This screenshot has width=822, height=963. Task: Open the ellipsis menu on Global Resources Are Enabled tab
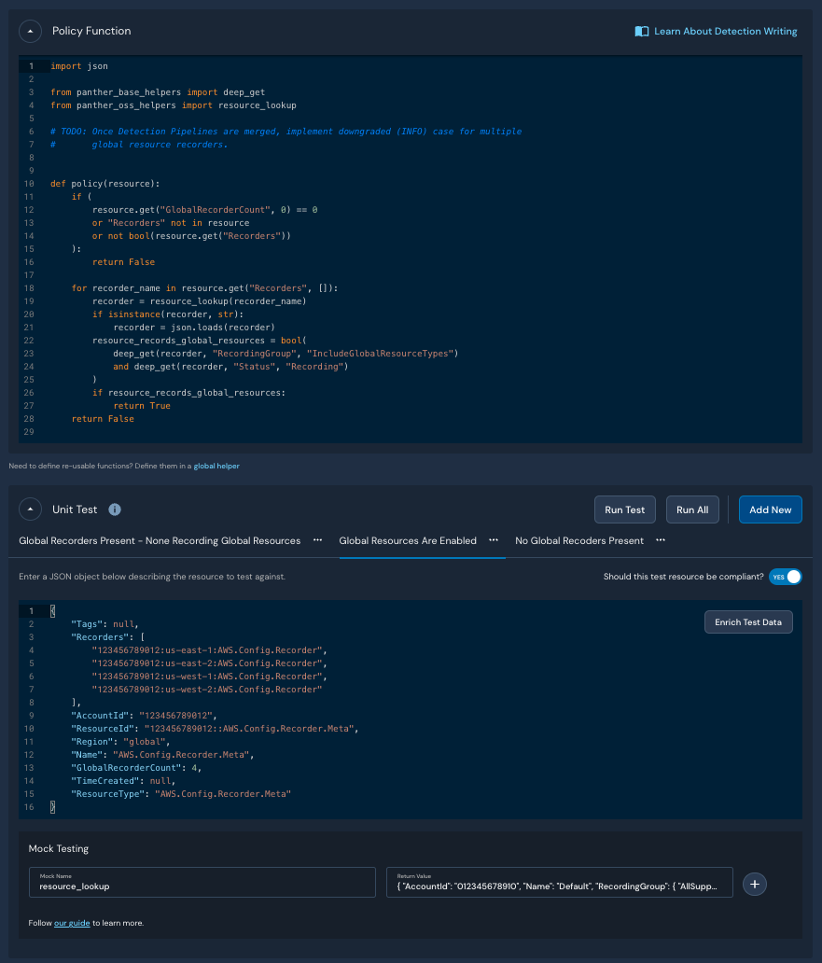click(x=493, y=540)
